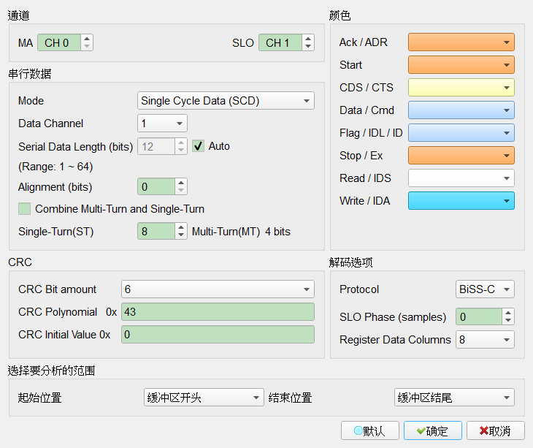The image size is (533, 448).
Task: Open Read / IDS color picker
Action: tap(461, 178)
